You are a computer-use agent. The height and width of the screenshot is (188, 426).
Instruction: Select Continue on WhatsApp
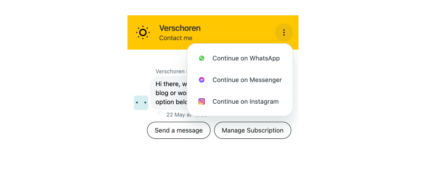click(240, 58)
